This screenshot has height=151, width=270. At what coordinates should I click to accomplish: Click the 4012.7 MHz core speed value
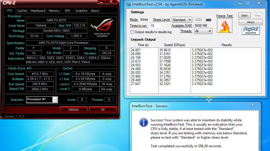pyautogui.click(x=40, y=74)
